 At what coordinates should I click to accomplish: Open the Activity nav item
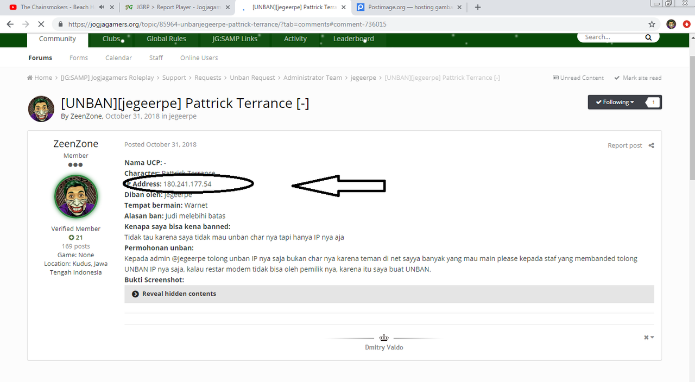295,39
